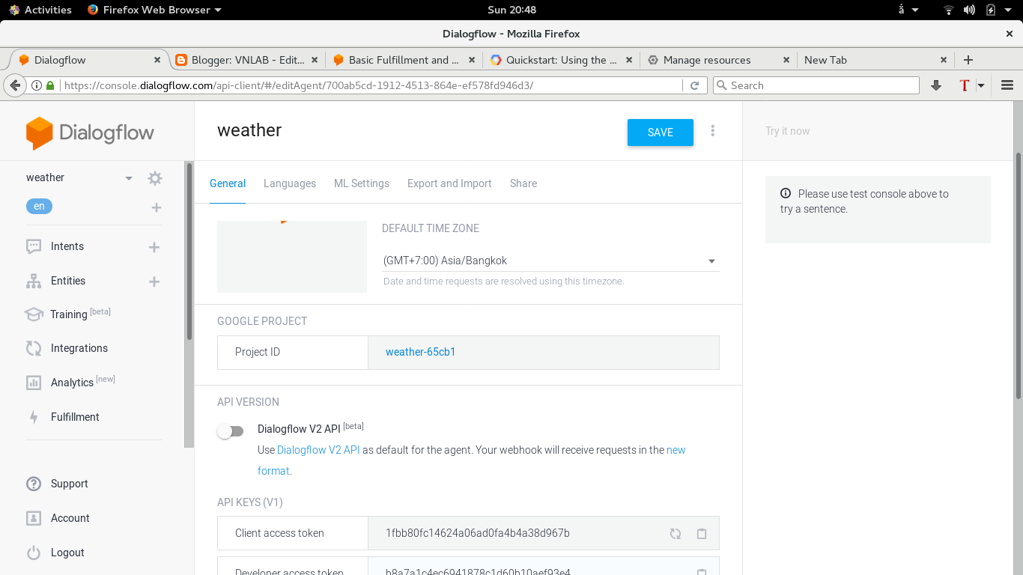Screen dimensions: 1023x575
Task: Go back with browser back arrow
Action: 15,85
